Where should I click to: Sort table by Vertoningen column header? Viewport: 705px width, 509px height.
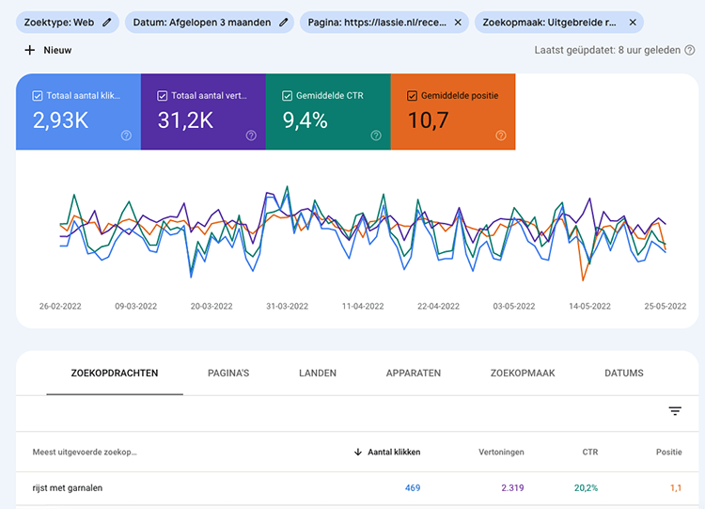[503, 452]
